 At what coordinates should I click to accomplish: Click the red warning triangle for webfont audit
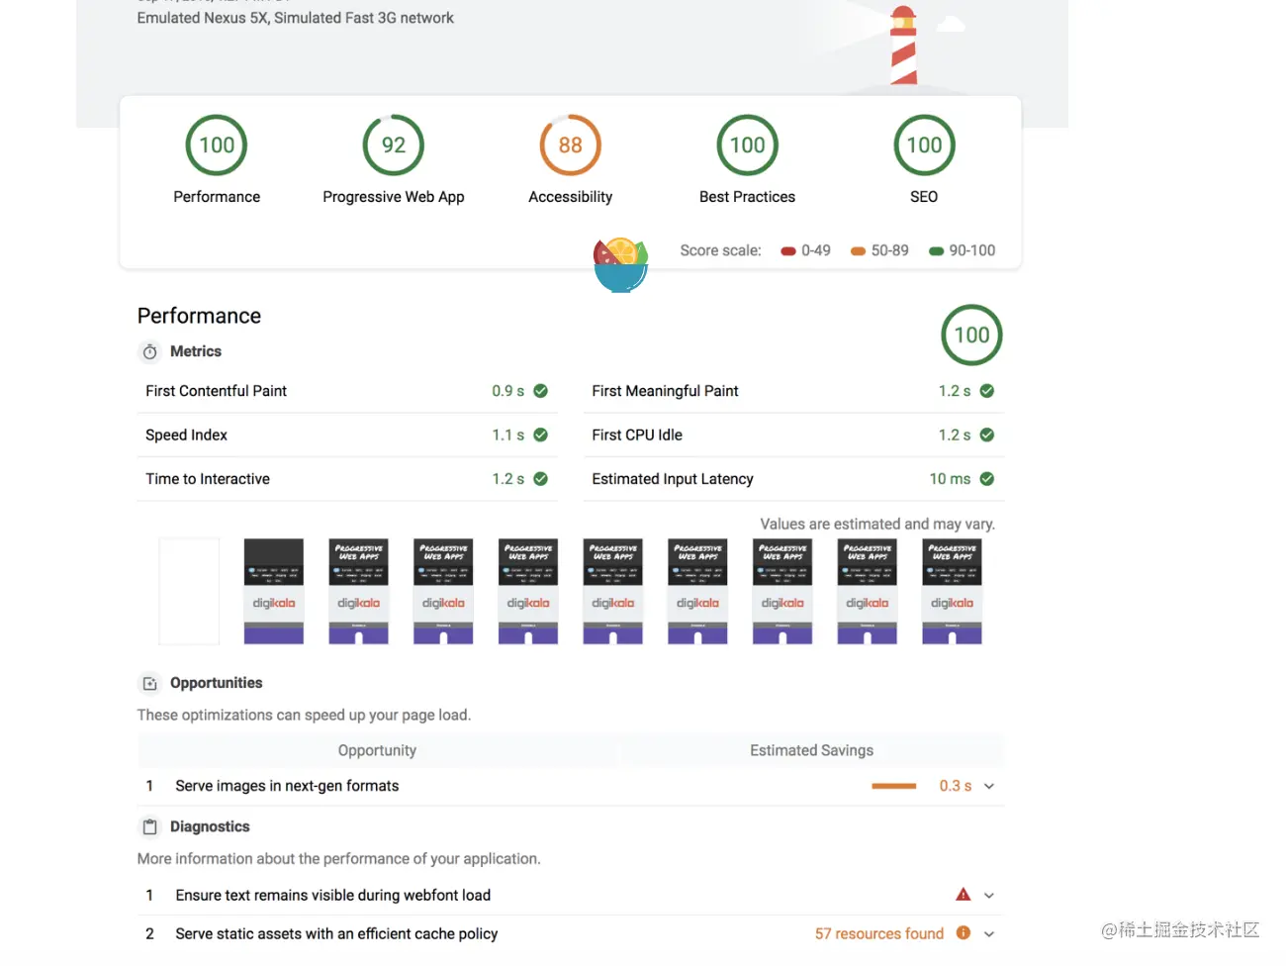(x=964, y=895)
